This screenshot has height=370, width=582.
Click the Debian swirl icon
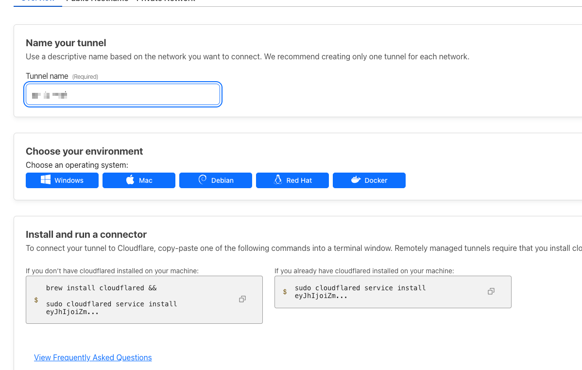(203, 180)
